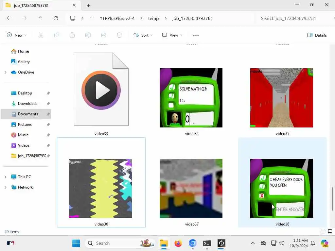Select the video38 thumbnail
335x251 pixels.
pyautogui.click(x=282, y=188)
